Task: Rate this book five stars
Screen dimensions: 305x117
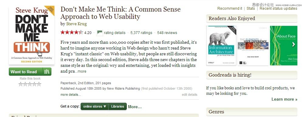Action: [39, 84]
